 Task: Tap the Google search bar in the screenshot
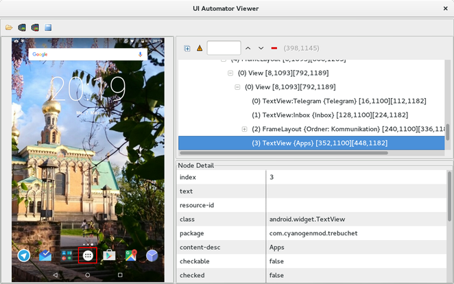88,54
